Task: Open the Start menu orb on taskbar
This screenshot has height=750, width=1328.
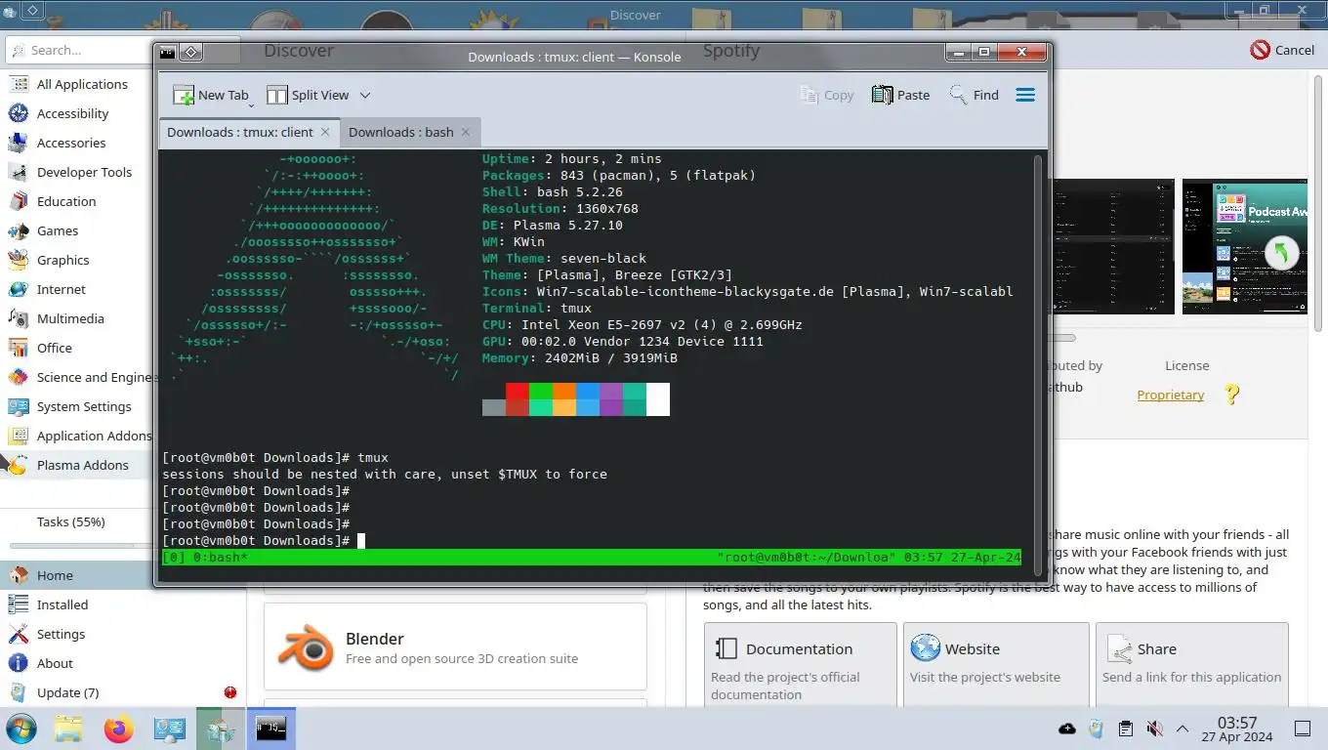Action: [21, 729]
